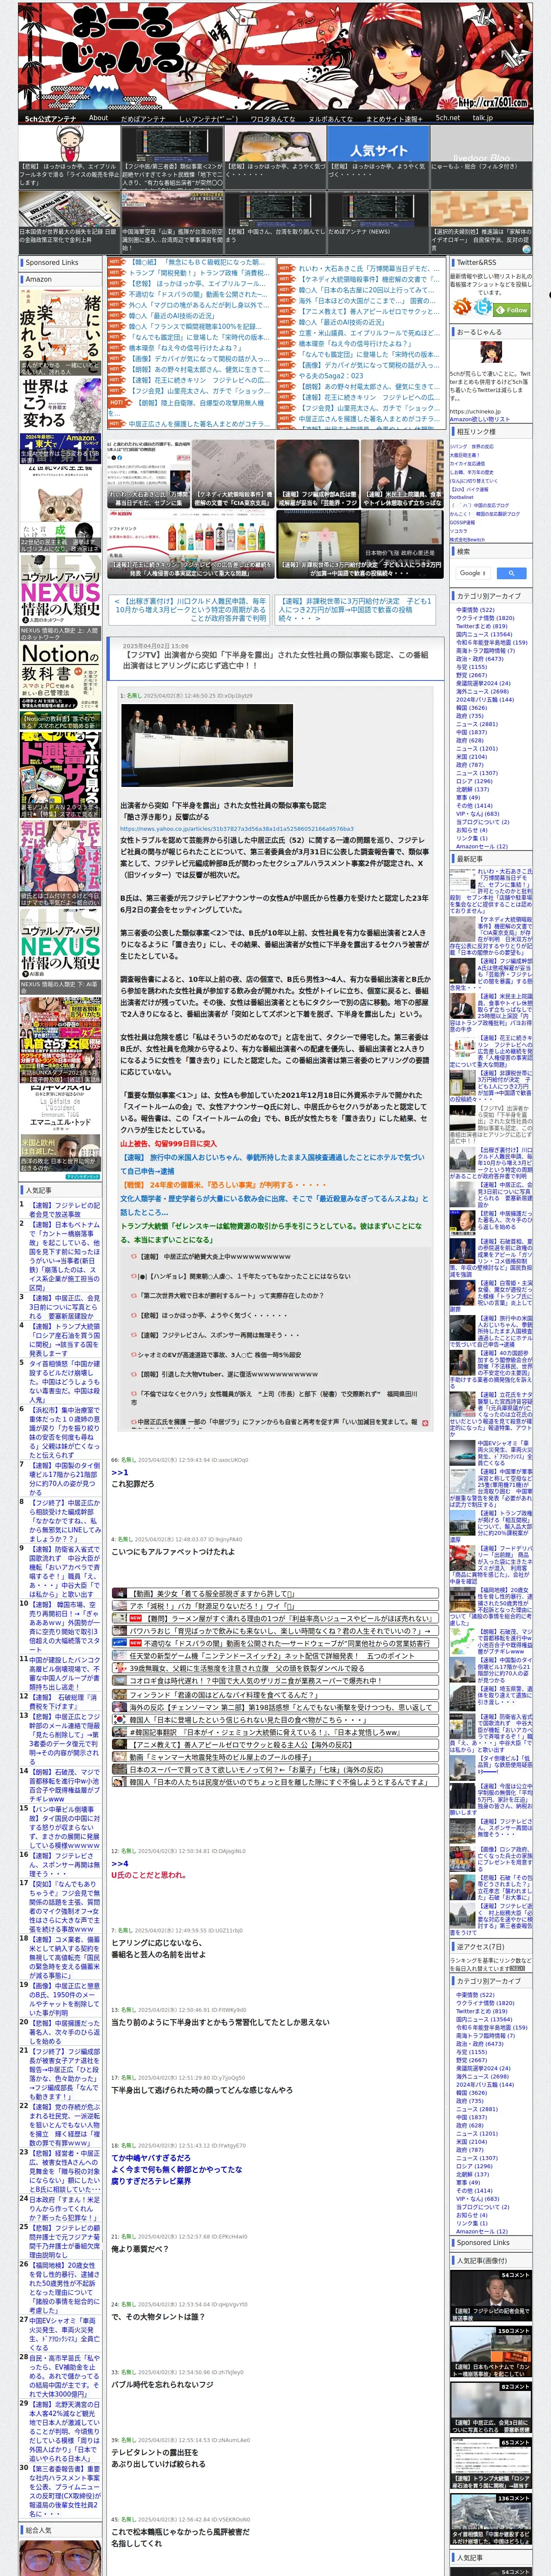Open 5ch公式アンテナ in the navigation bar
Screen dimensions: 551x2576
pyautogui.click(x=50, y=118)
